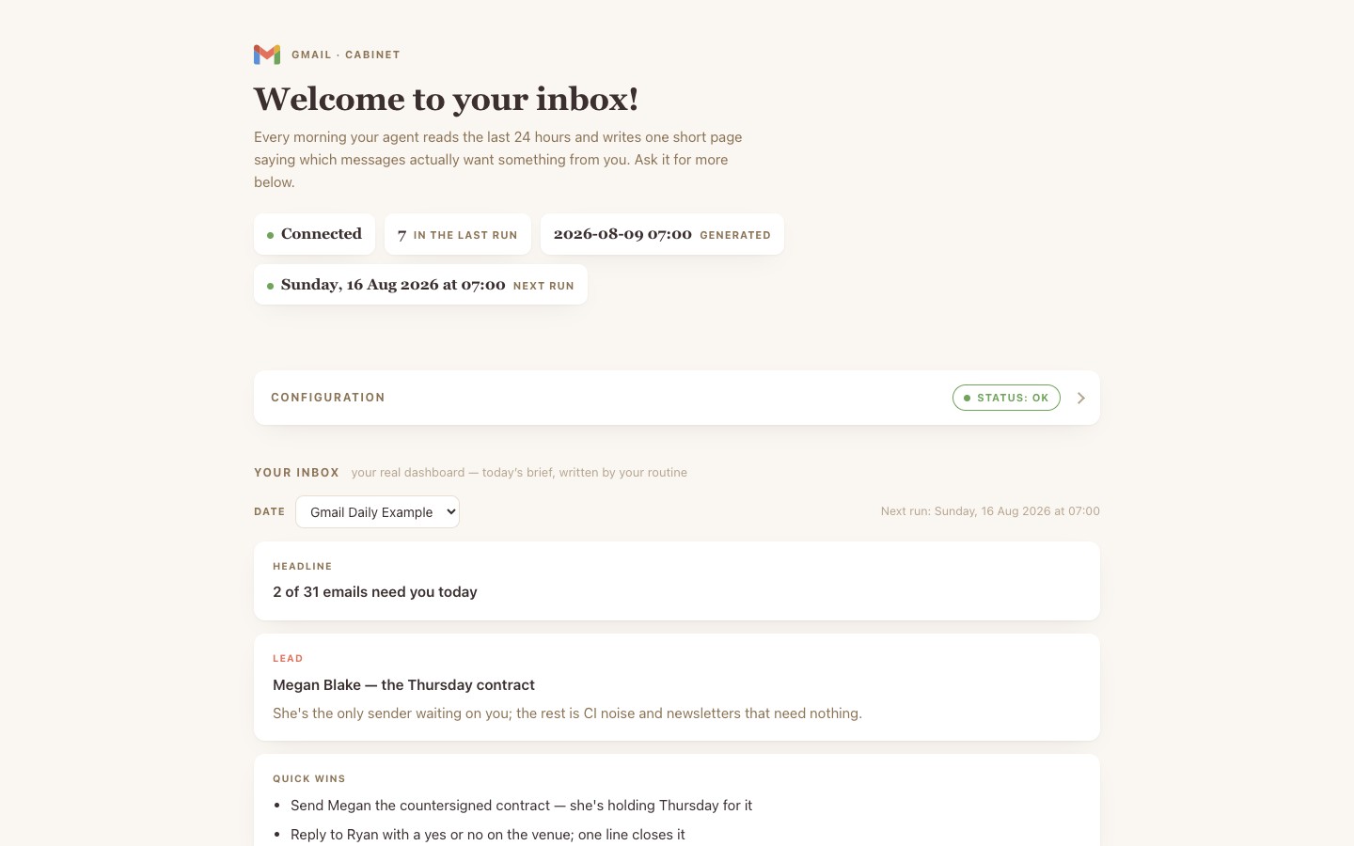1354x846 pixels.
Task: Open the Configuration section row
Action: [677, 398]
